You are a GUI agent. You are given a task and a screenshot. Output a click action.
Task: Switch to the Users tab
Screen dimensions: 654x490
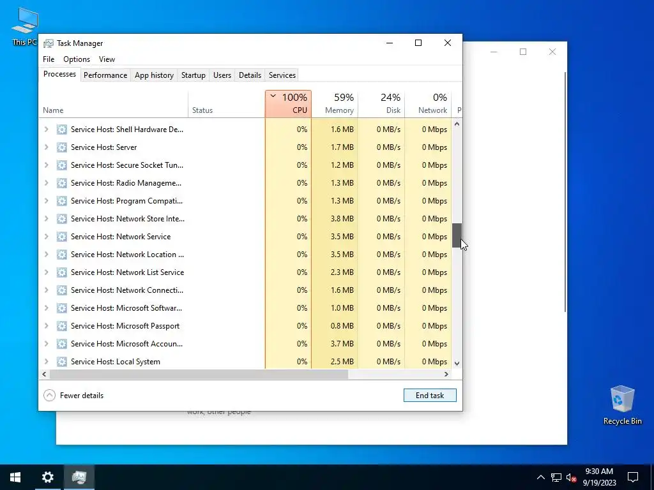(x=222, y=75)
